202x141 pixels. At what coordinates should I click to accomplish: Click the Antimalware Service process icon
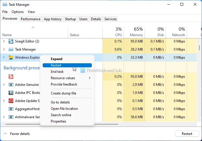pyautogui.click(x=11, y=117)
